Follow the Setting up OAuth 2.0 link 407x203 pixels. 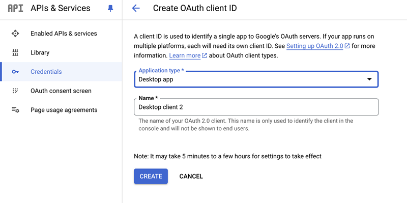click(315, 46)
